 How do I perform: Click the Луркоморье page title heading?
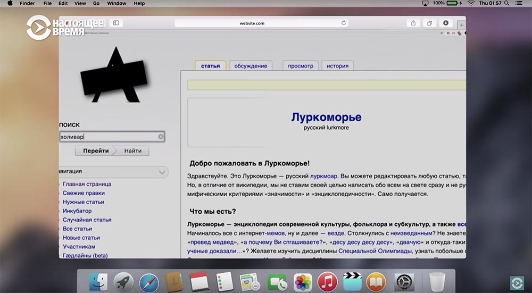click(326, 117)
